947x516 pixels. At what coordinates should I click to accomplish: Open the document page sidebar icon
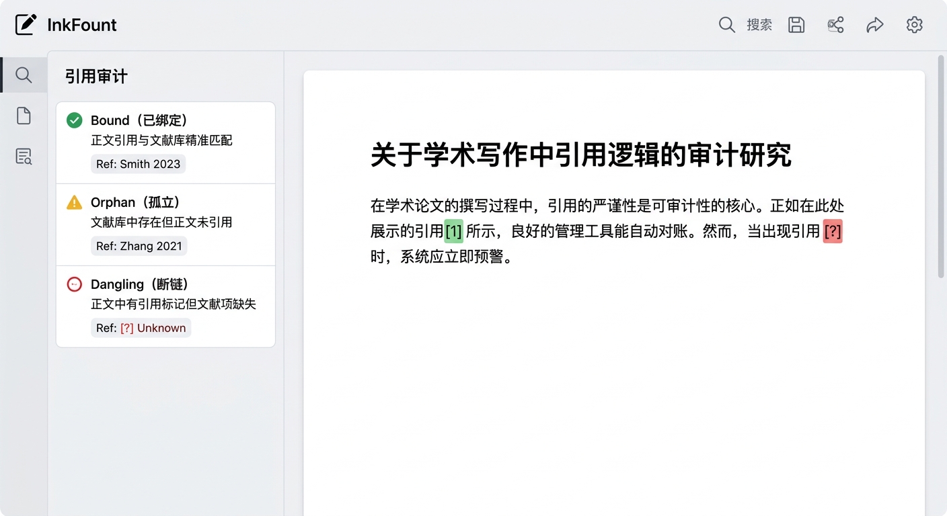[x=24, y=116]
